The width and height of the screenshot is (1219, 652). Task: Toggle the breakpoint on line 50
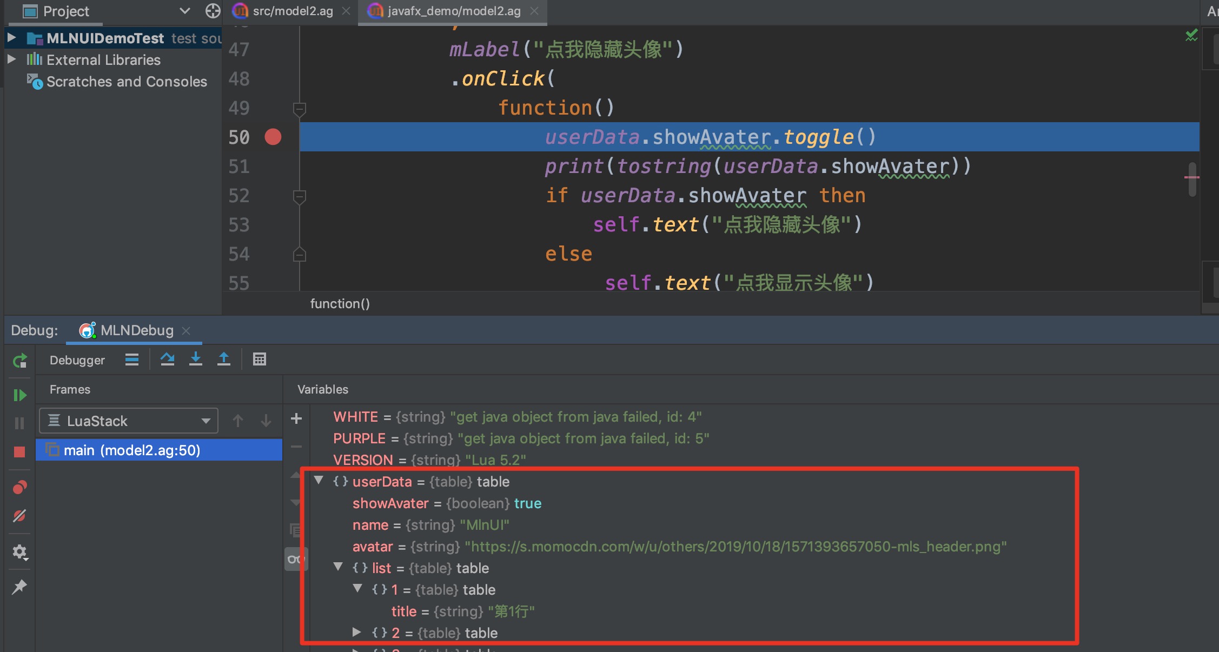pos(273,137)
